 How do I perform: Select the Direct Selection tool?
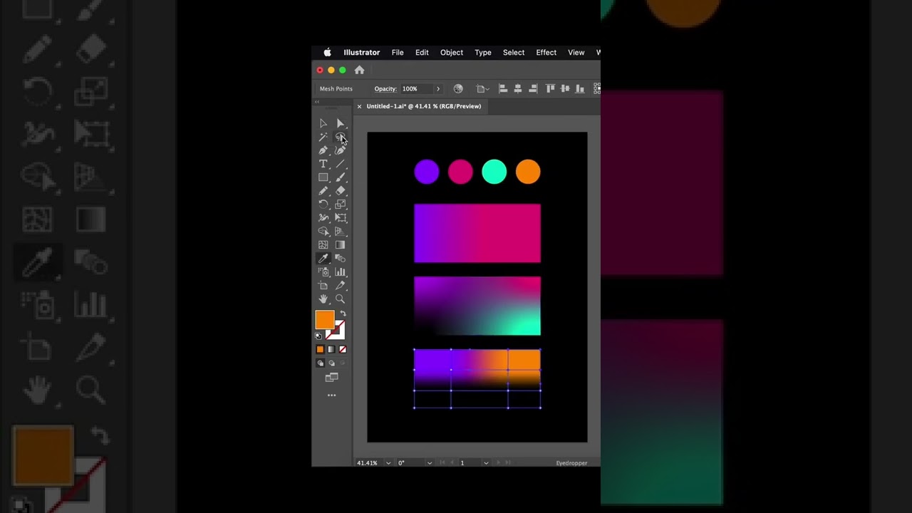click(340, 123)
